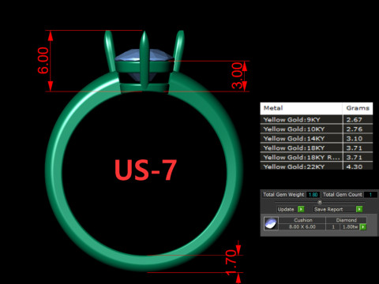This screenshot has width=379, height=284.
Task: Click the Diamond gem type cell
Action: [346, 220]
